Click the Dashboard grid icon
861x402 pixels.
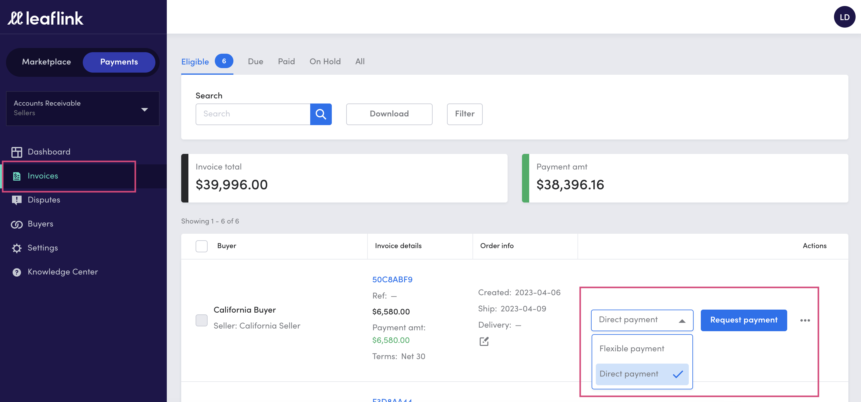coord(17,152)
